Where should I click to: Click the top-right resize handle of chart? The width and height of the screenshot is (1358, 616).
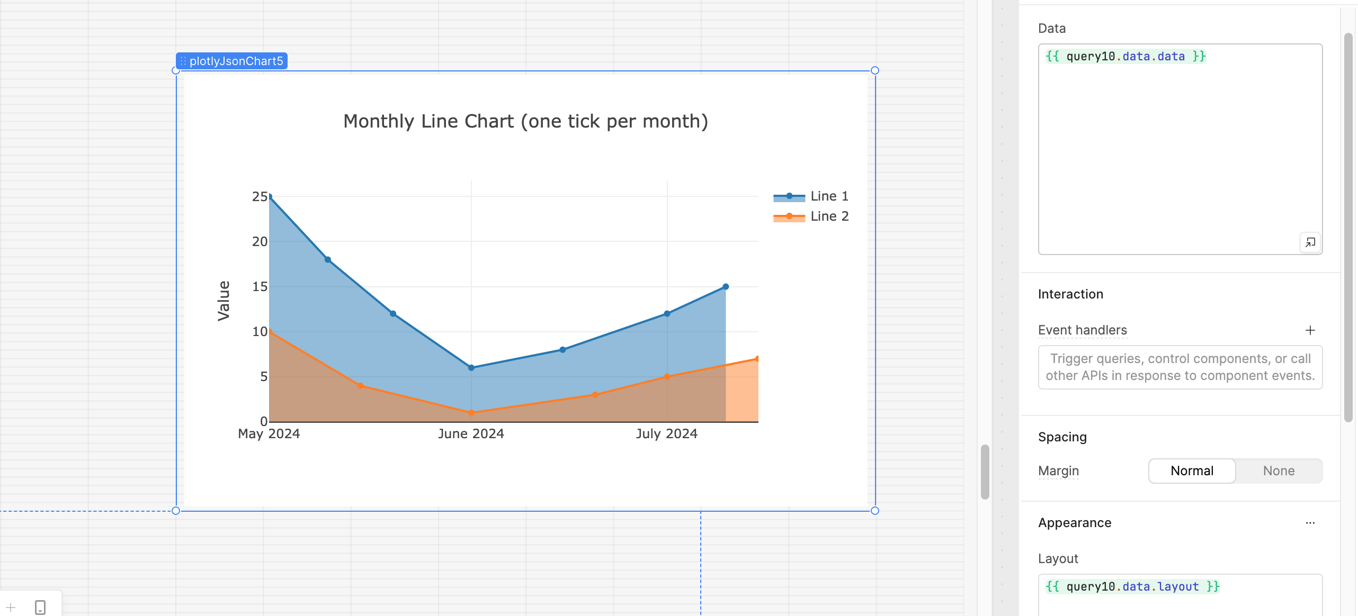tap(875, 70)
